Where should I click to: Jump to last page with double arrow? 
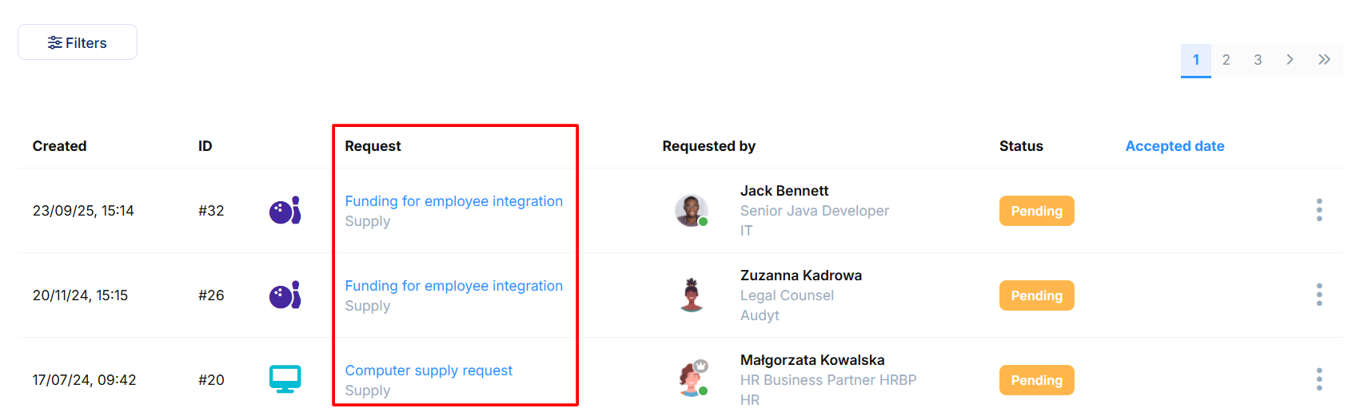click(1324, 60)
